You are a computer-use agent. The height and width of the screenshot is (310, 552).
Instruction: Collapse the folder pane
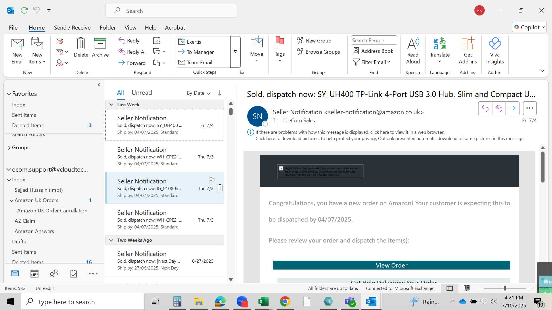pyautogui.click(x=99, y=85)
